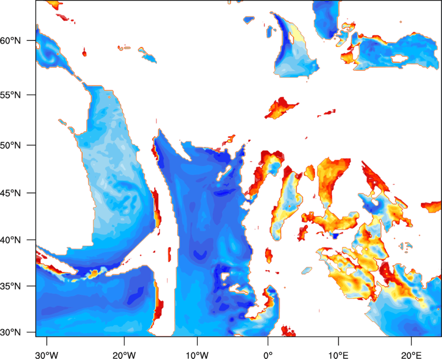
Task: Click the 30°N latitude label
Action: 10,332
